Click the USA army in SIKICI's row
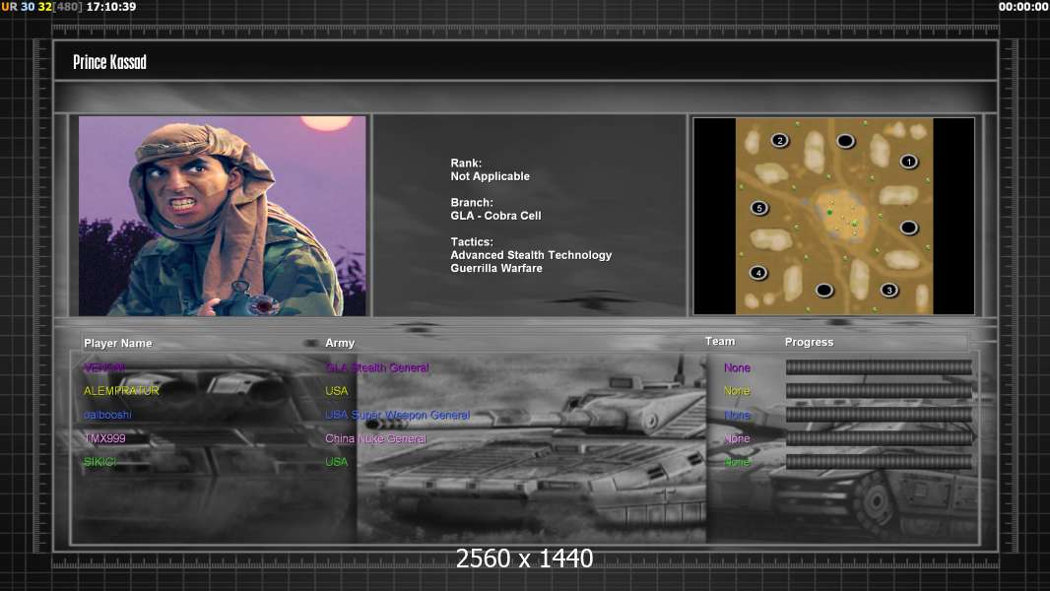This screenshot has height=591, width=1050. click(x=337, y=462)
